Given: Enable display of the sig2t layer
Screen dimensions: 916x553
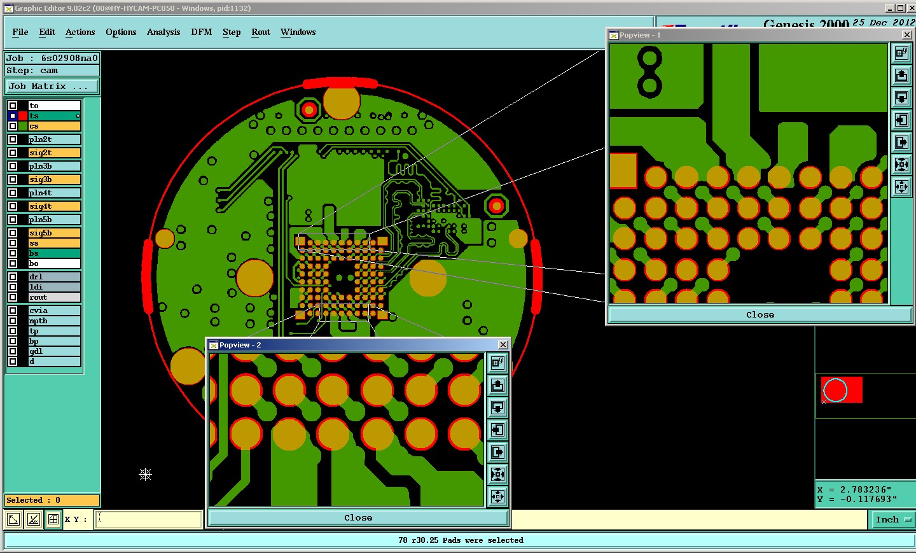Looking at the screenshot, I should point(13,153).
